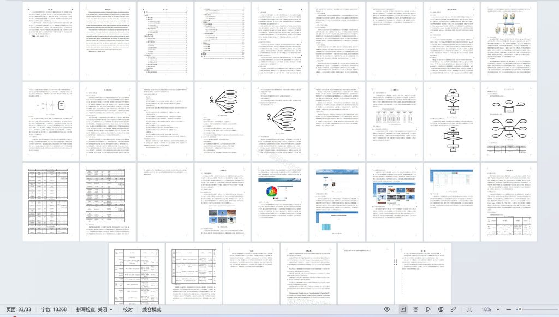Click the zoom out minus button
559x317 pixels.
[x=509, y=309]
